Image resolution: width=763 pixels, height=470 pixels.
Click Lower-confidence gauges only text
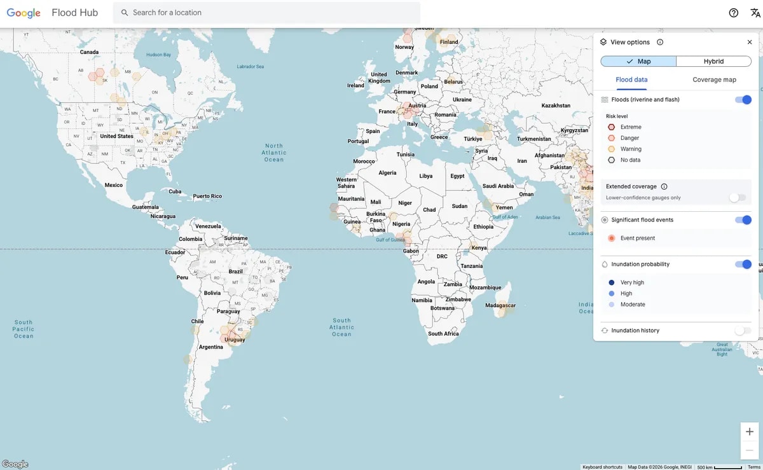click(x=643, y=198)
